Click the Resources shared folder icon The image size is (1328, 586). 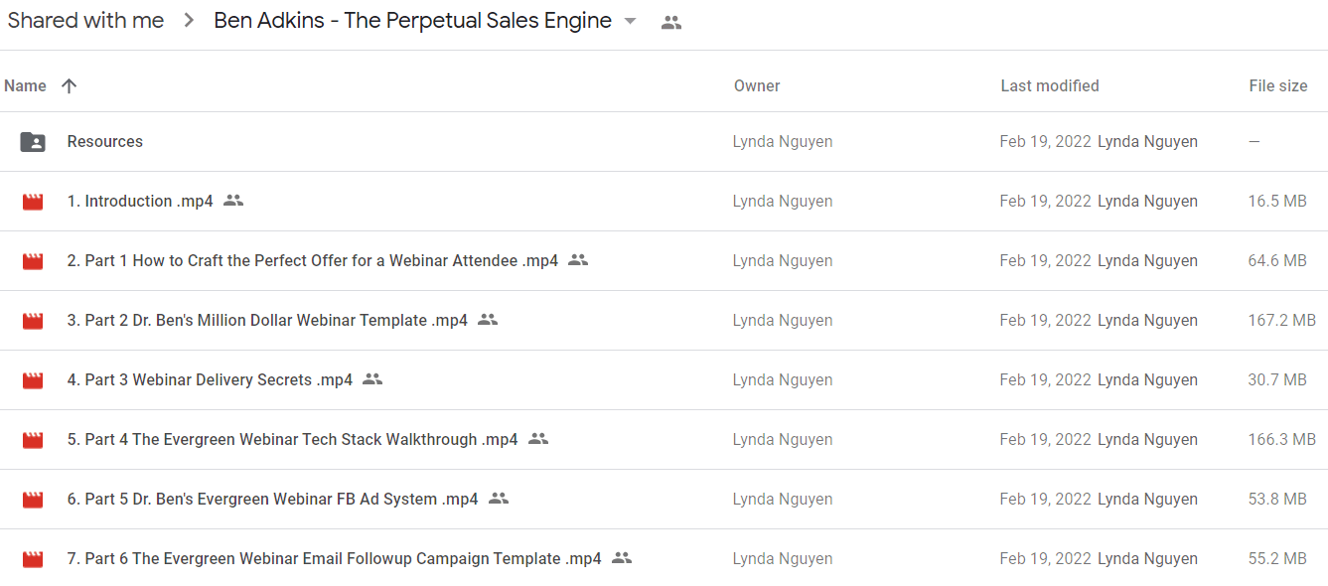pyautogui.click(x=33, y=142)
